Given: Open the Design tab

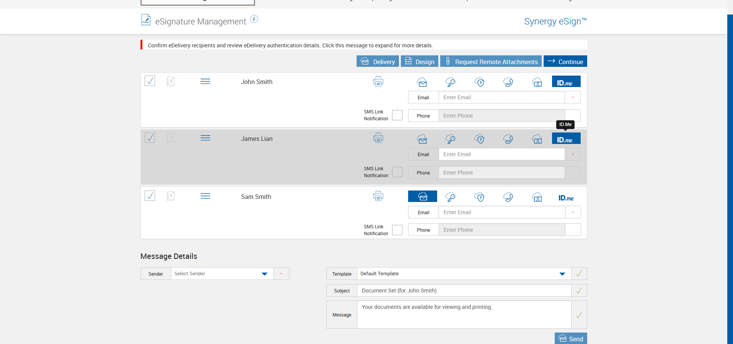Looking at the screenshot, I should 419,61.
